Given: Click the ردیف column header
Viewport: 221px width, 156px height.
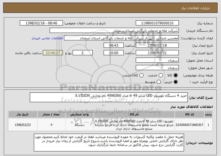Looking at the screenshot, I should pyautogui.click(x=208, y=114).
